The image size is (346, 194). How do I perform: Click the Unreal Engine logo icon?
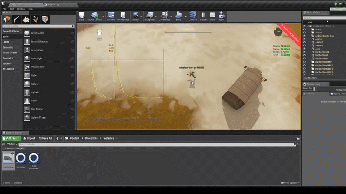click(3, 3)
